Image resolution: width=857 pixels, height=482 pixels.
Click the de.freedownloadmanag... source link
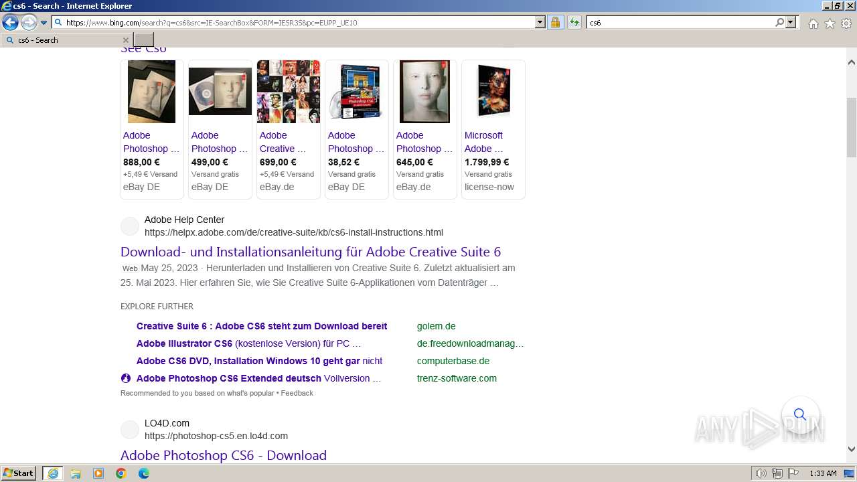point(471,343)
